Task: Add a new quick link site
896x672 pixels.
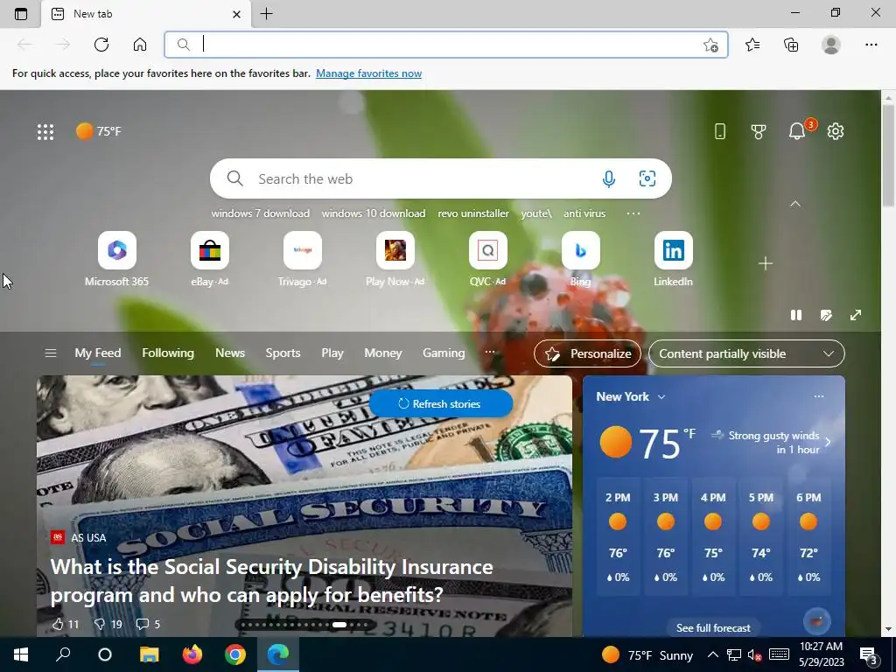Action: pos(765,263)
